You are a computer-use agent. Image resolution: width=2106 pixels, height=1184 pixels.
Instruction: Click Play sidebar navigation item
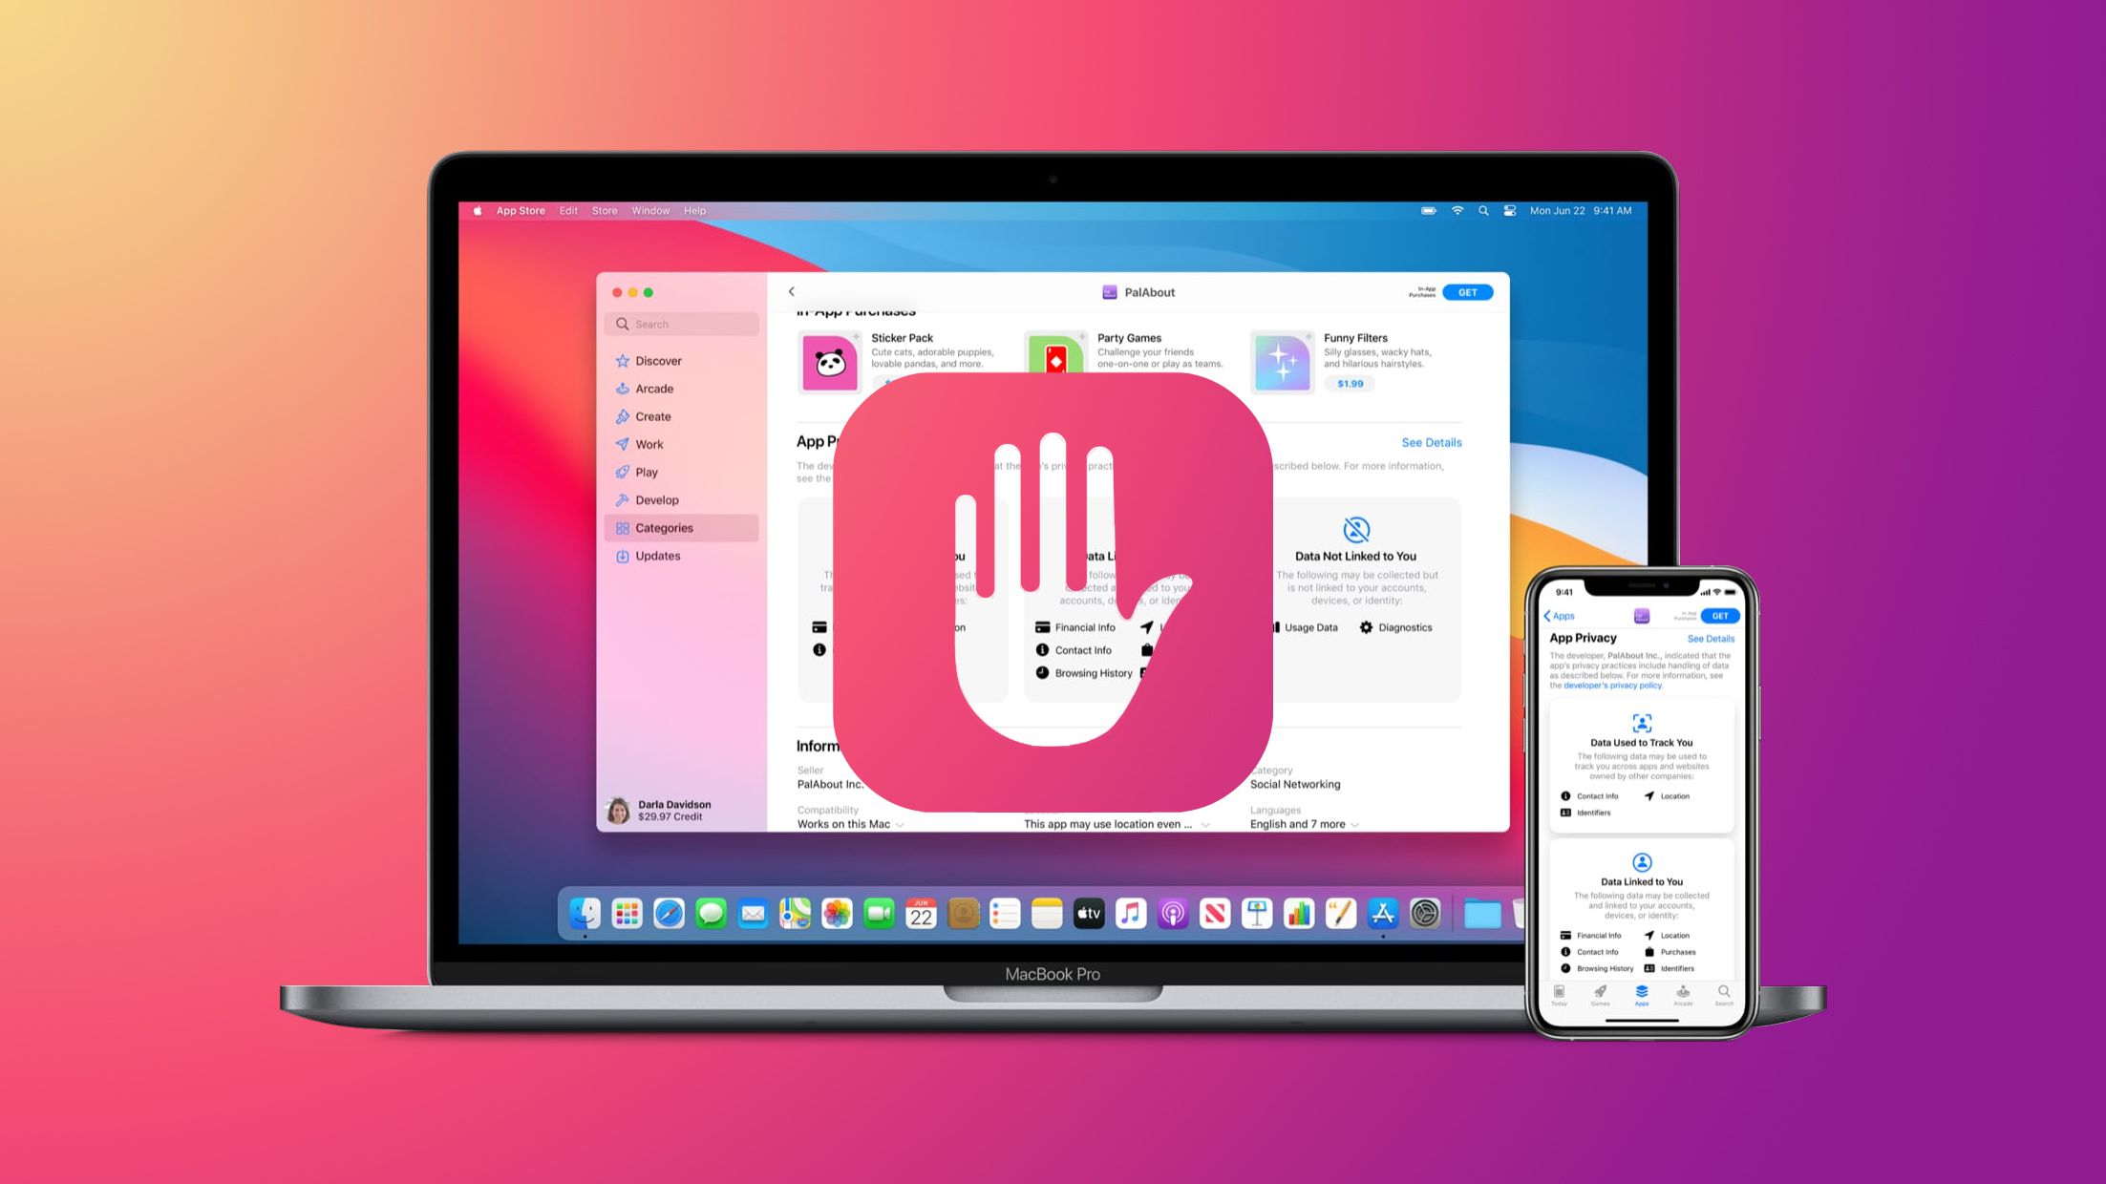[x=647, y=472]
